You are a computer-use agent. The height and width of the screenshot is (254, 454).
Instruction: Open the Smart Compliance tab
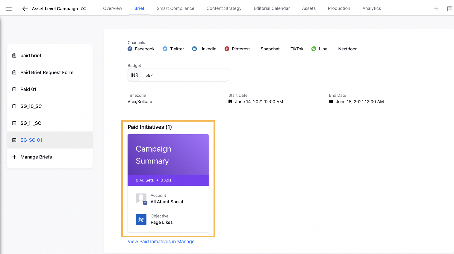tap(175, 8)
